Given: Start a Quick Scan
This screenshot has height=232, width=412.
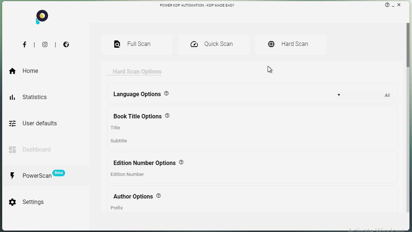Looking at the screenshot, I should point(213,45).
